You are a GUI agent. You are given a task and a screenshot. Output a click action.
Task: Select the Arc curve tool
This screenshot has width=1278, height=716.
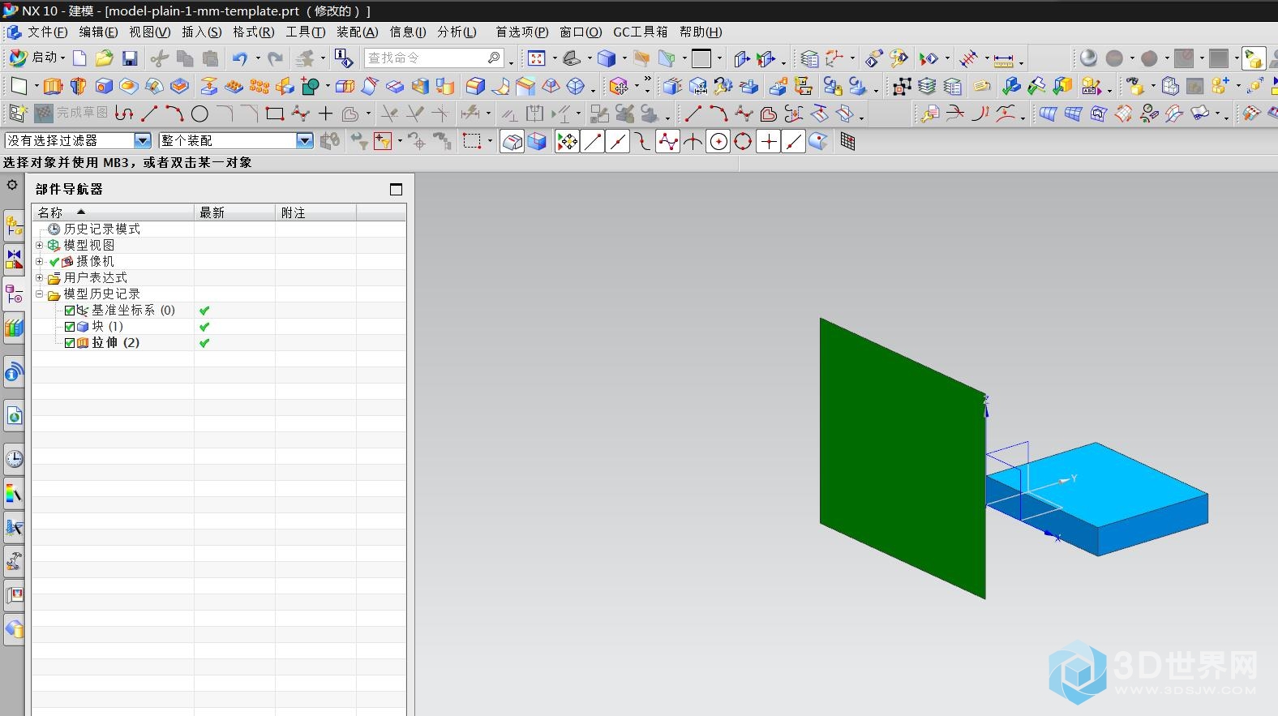tap(174, 114)
